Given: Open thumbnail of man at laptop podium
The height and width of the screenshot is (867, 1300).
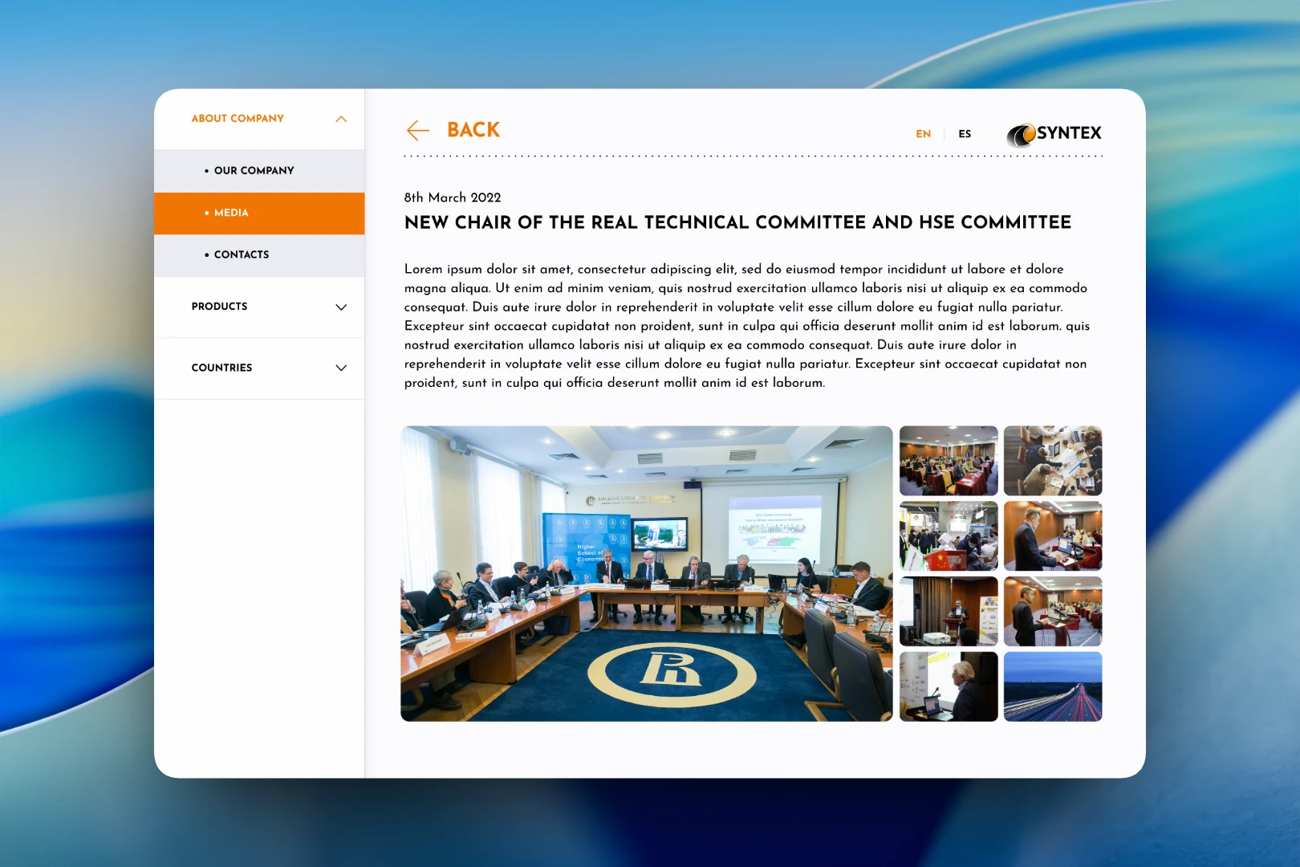Looking at the screenshot, I should click(x=1053, y=536).
